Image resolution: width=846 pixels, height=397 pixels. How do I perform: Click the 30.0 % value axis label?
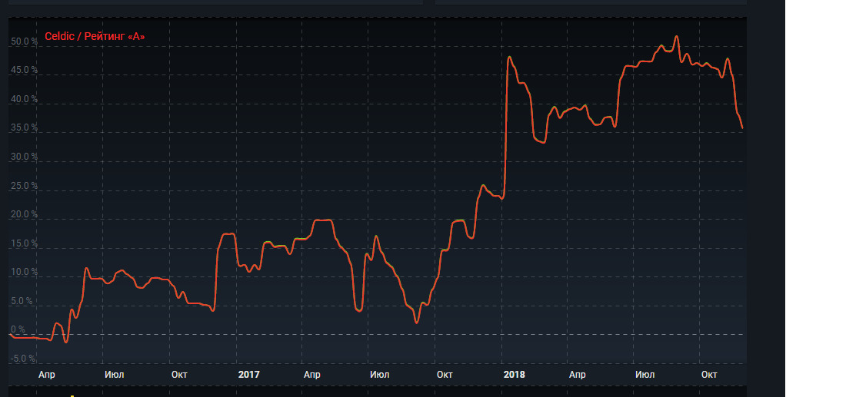point(23,157)
